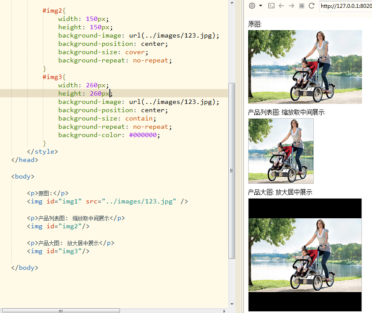372x313 pixels.
Task: Click the '<img id="img2"/>' line
Action: point(58,226)
